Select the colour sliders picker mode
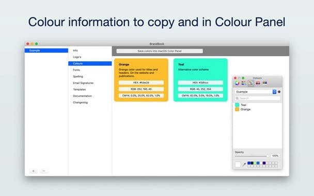The image size is (314, 196). point(244,83)
